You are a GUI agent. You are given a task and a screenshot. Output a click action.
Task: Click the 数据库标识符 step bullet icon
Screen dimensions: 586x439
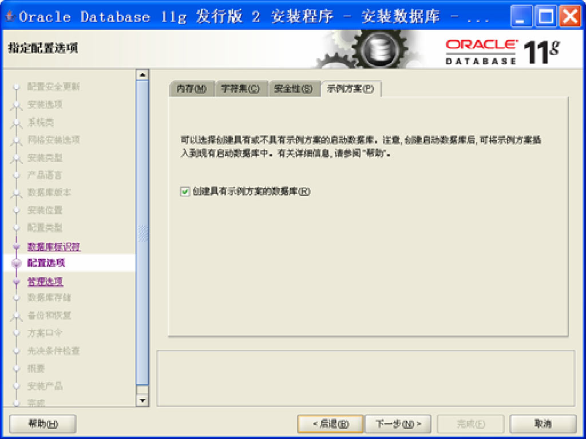coord(17,247)
